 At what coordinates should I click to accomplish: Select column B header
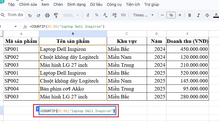click(x=73, y=34)
